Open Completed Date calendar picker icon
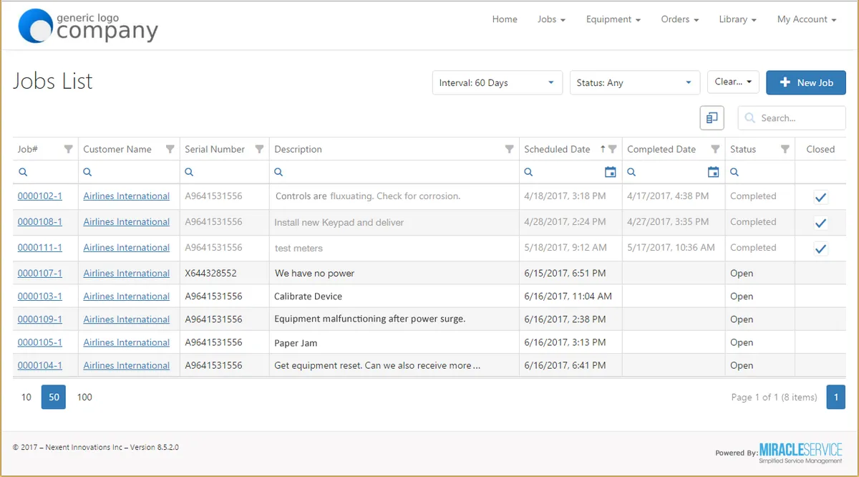 pyautogui.click(x=713, y=172)
